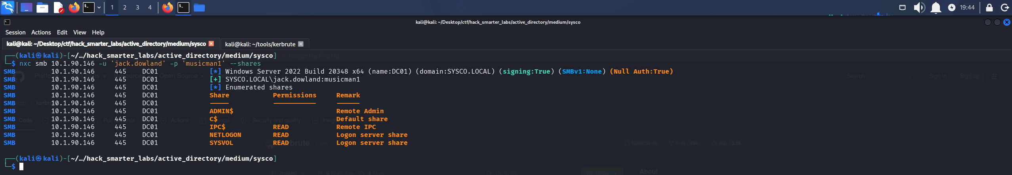Click the show desktop launcher in panel

point(26,7)
